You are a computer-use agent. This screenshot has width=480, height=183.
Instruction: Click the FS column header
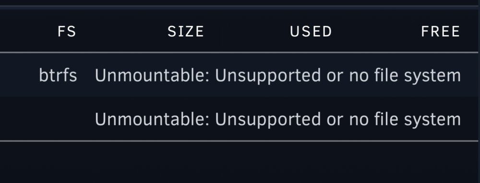(67, 32)
